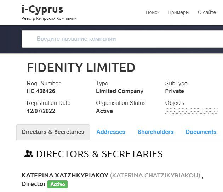223x192 pixels.
Task: Click the i-Cyprus site logo
Action: [x=42, y=10]
